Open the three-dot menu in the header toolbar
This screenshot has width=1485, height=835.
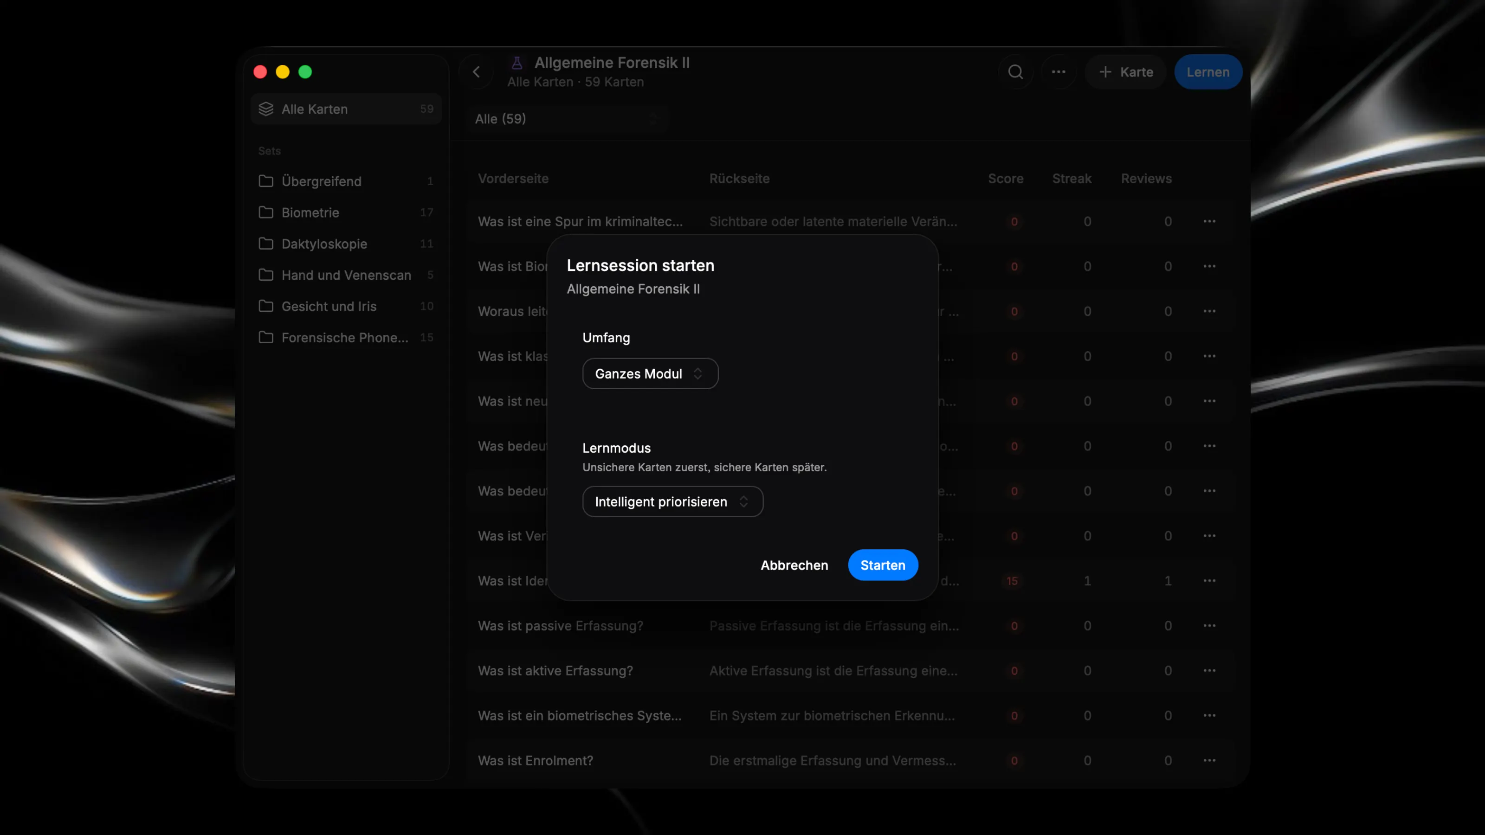coord(1059,72)
